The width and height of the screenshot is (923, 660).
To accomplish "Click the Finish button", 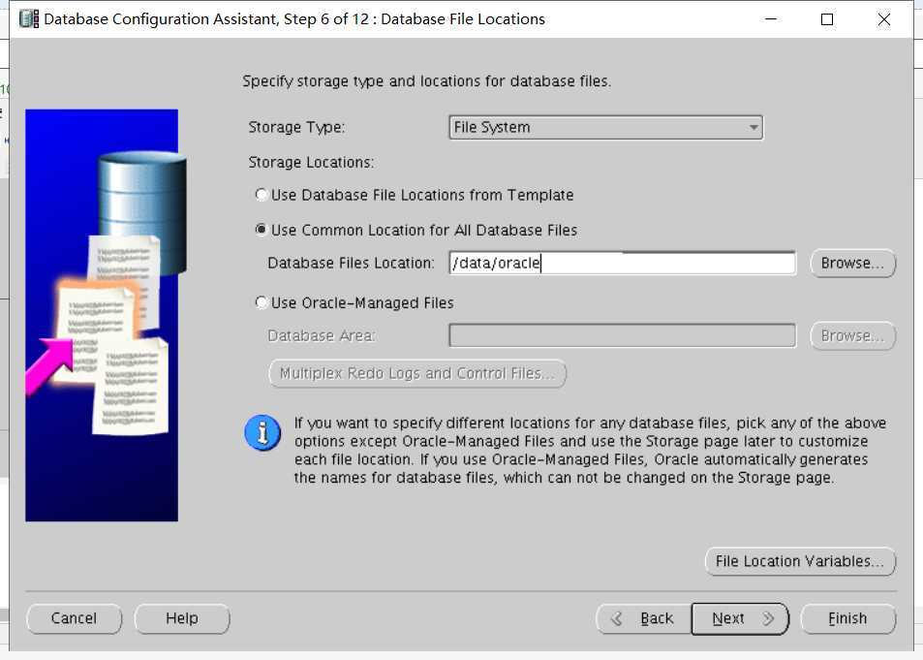I will (x=847, y=618).
